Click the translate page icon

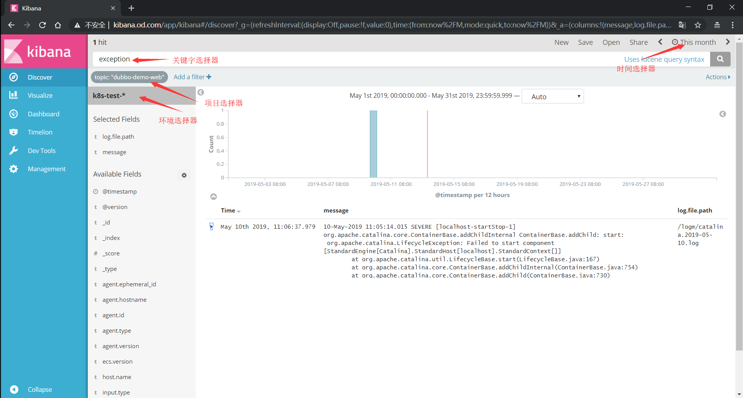682,25
